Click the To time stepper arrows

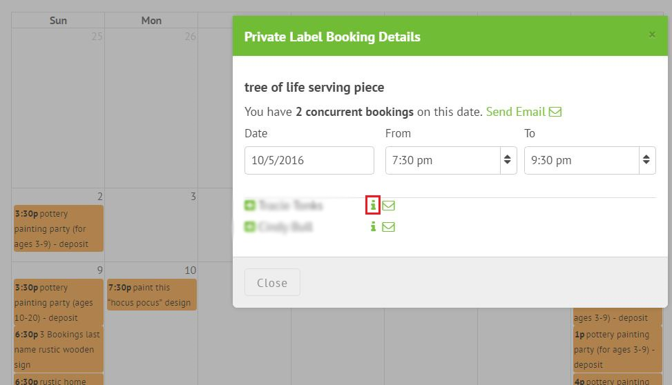click(646, 160)
